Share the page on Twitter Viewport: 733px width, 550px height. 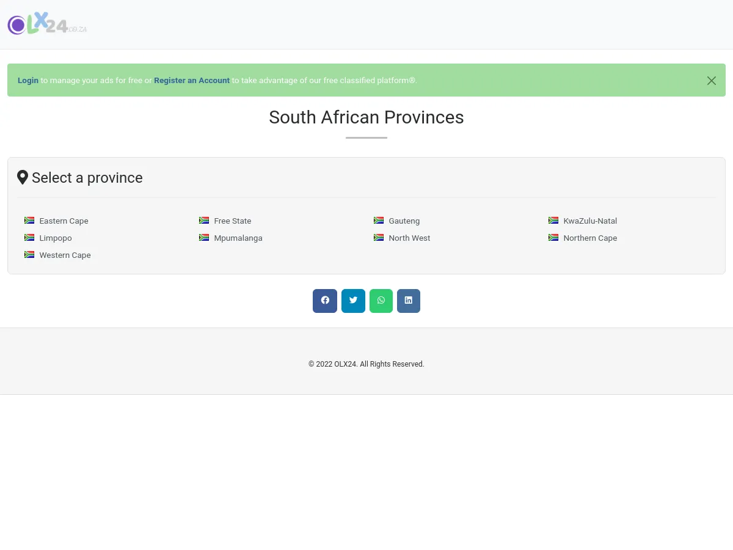pyautogui.click(x=353, y=301)
